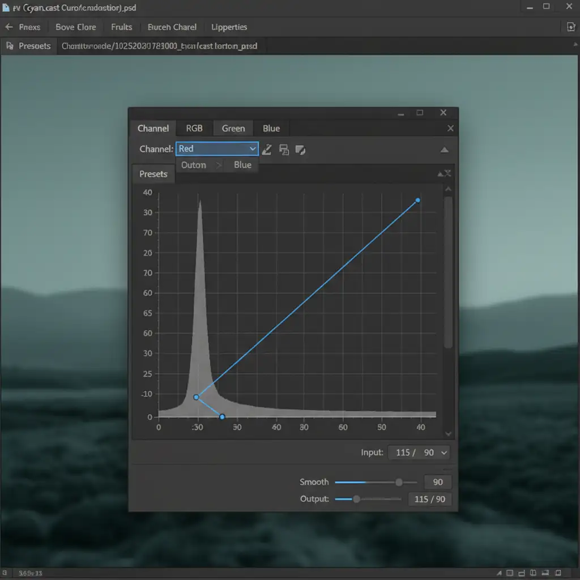Click the pencil draw-curve icon
The height and width of the screenshot is (580, 580).
pyautogui.click(x=267, y=149)
